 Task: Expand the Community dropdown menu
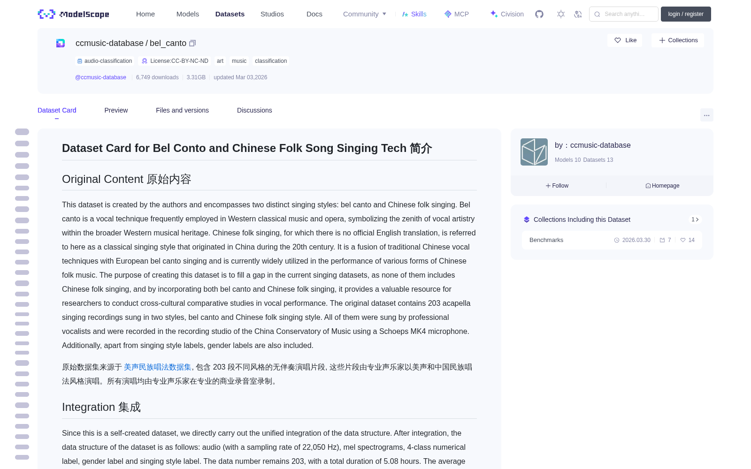tap(365, 14)
